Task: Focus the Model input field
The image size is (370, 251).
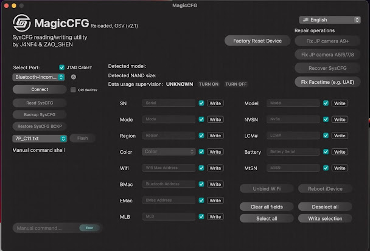Action: tap(293, 103)
